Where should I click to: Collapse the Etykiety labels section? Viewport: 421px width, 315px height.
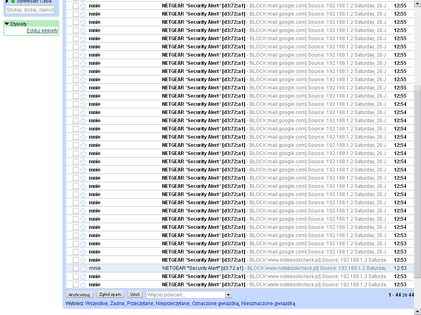(x=7, y=24)
